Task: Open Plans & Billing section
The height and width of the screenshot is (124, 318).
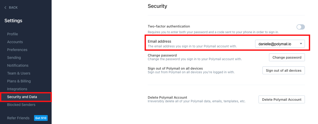Action: (x=19, y=81)
